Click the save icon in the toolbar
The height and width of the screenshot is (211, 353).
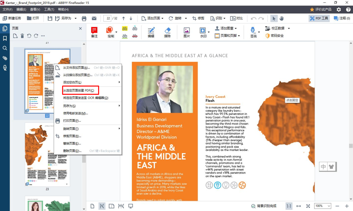tap(50, 18)
